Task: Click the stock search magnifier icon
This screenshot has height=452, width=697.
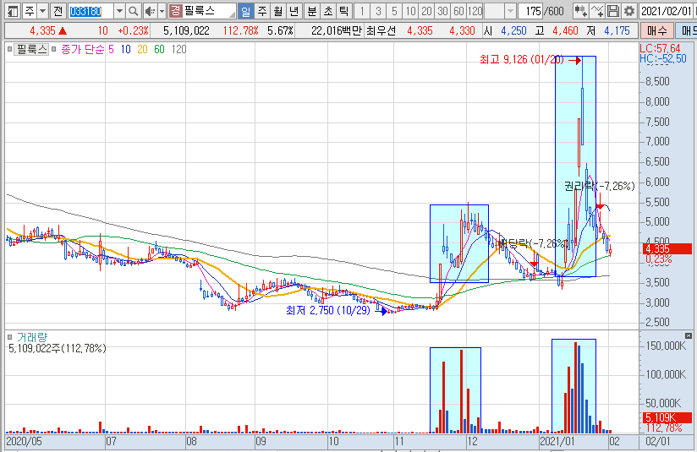Action: [134, 12]
